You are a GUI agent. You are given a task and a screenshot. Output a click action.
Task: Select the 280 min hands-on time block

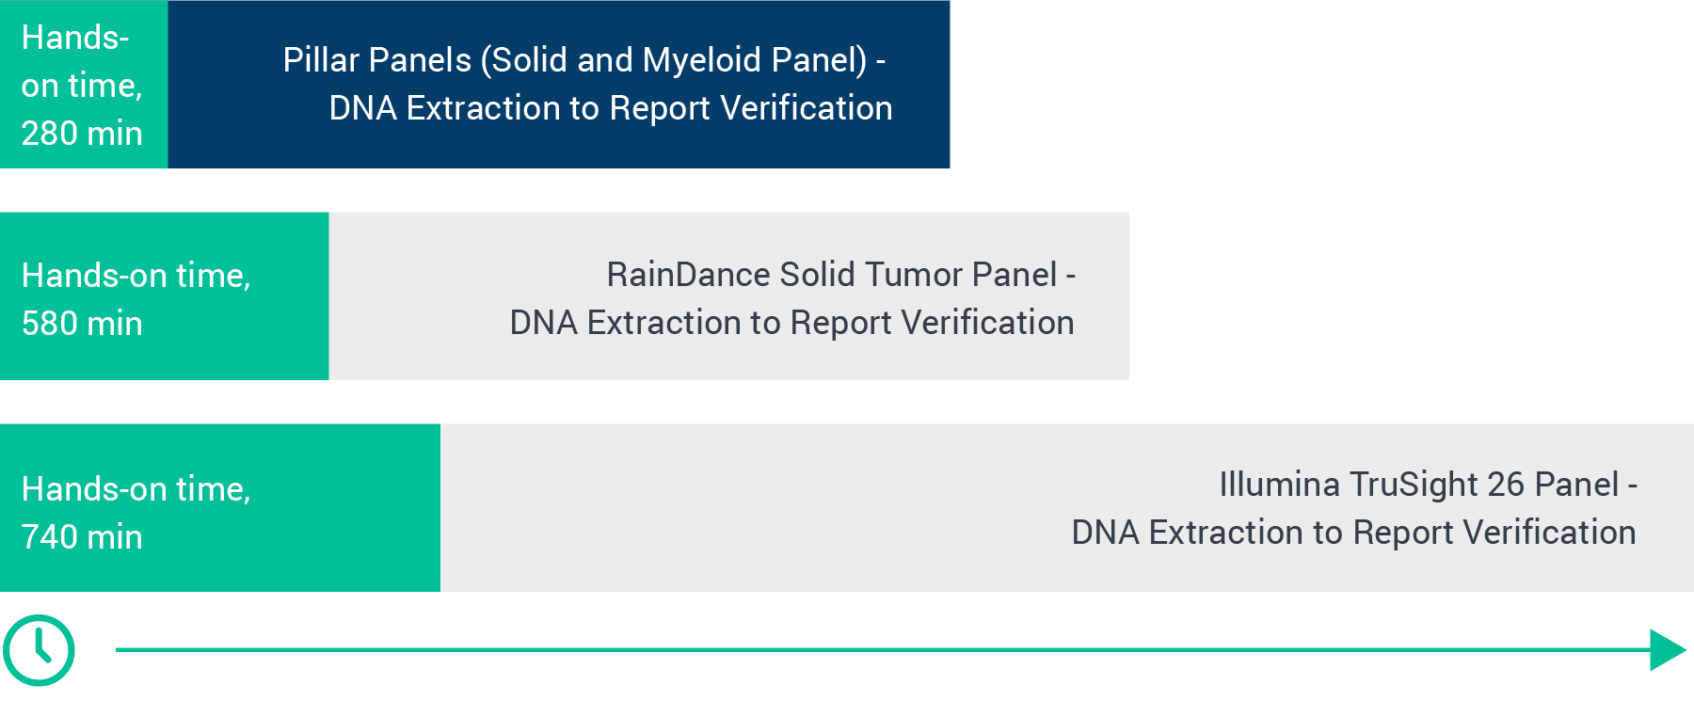coord(84,85)
